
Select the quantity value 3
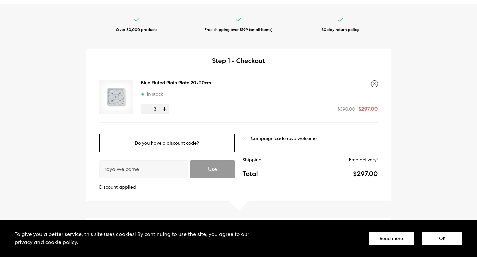coord(155,109)
